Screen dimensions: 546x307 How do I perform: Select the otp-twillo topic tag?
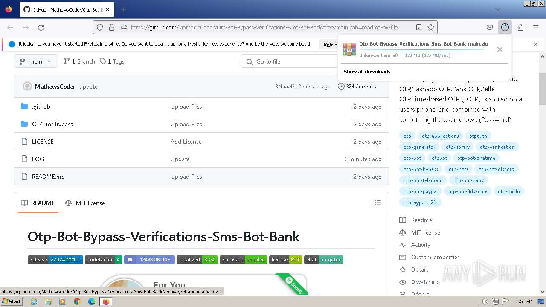pos(509,191)
